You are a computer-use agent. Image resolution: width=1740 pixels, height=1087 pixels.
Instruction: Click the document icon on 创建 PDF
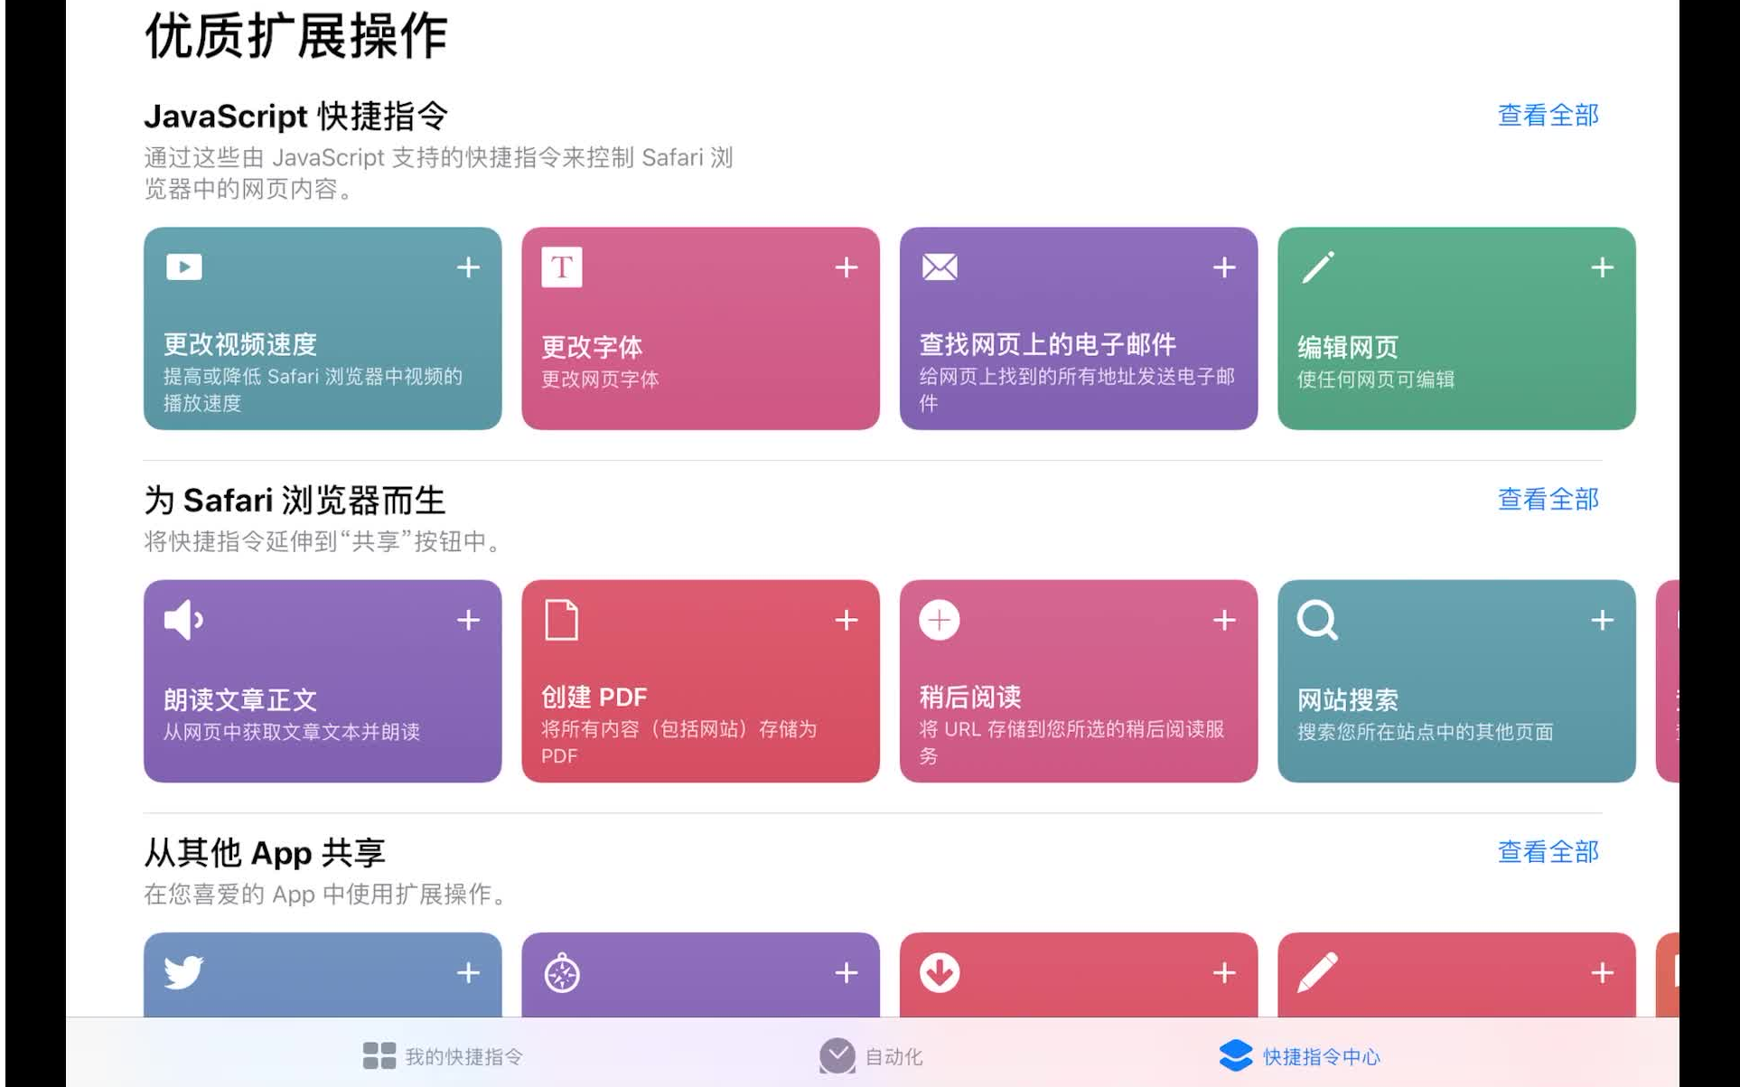click(x=562, y=620)
